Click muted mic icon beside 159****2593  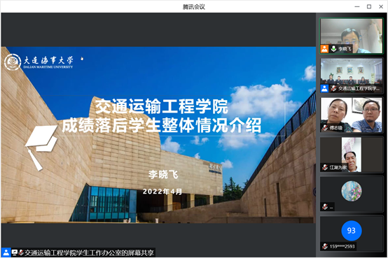(325, 246)
